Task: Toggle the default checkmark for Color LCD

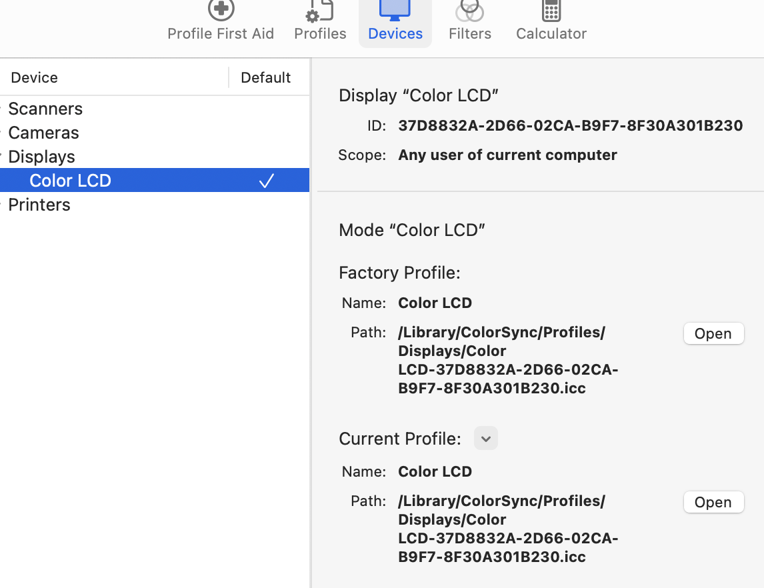Action: [266, 180]
